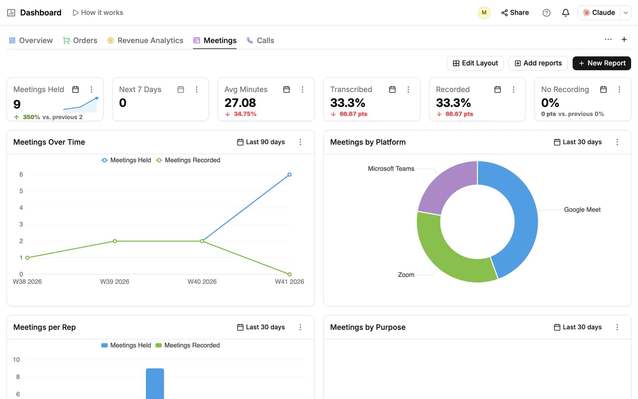Open three-dot menu on Meetings Held card
Viewport: 638px width, 399px height.
(91, 89)
